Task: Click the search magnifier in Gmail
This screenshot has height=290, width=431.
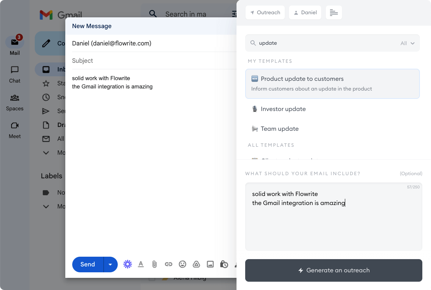Action: pos(153,14)
